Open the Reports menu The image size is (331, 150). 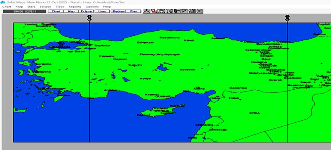[75, 7]
